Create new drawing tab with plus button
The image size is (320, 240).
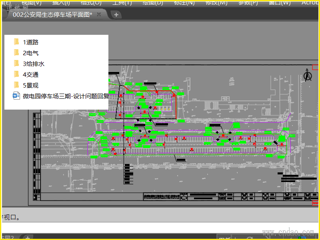pos(116,15)
